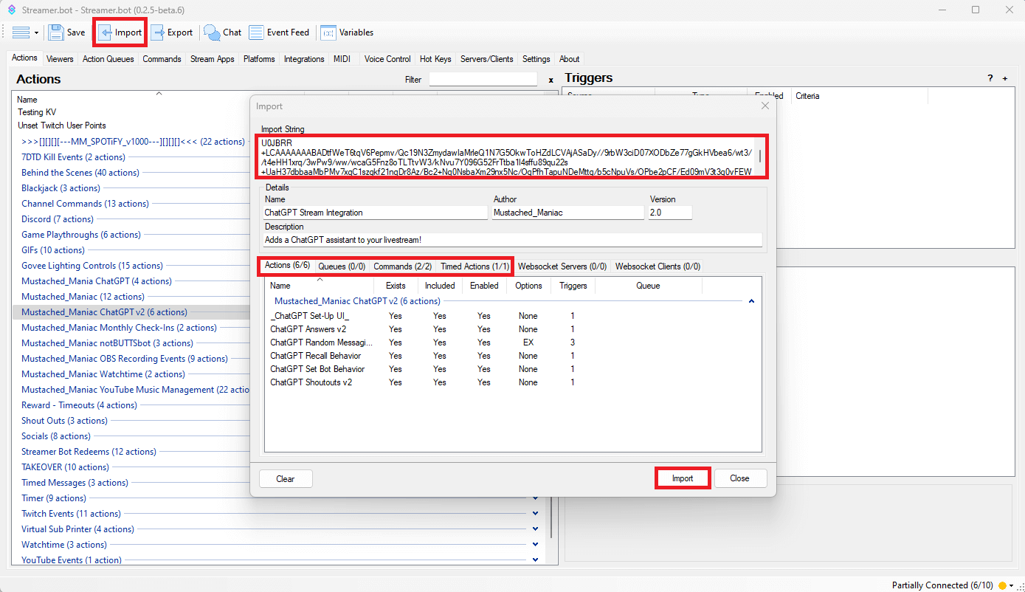Open the Event Feed icon
Image resolution: width=1025 pixels, height=592 pixels.
pos(256,32)
